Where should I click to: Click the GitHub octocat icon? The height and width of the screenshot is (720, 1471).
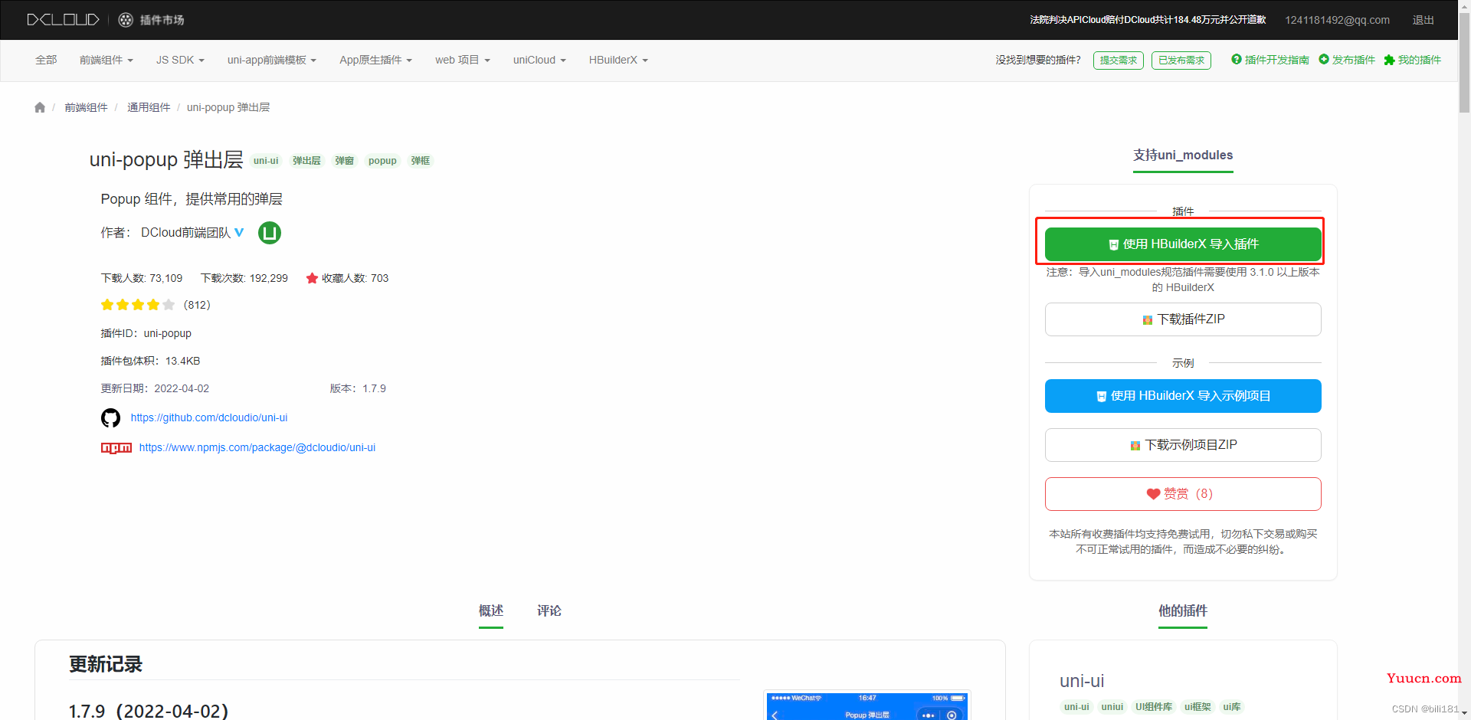110,417
